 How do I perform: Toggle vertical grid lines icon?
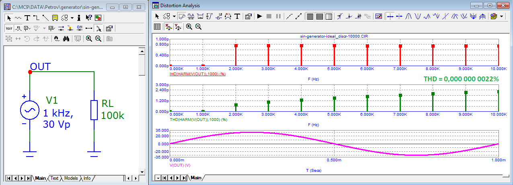310,16
